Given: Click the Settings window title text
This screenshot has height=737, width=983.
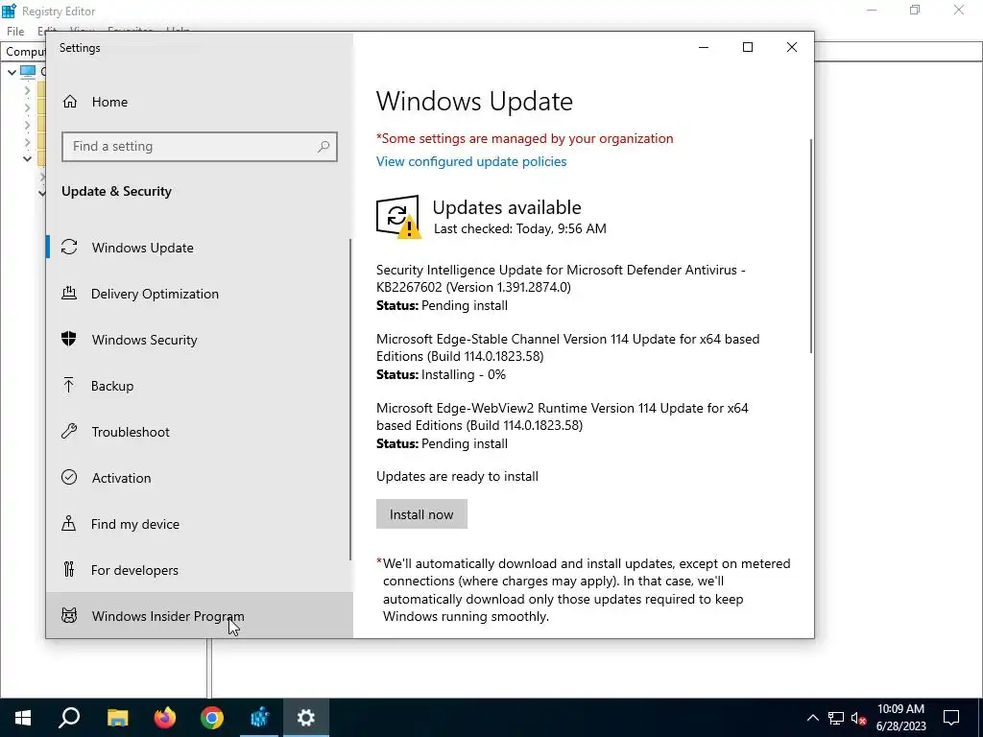Looking at the screenshot, I should (x=80, y=48).
